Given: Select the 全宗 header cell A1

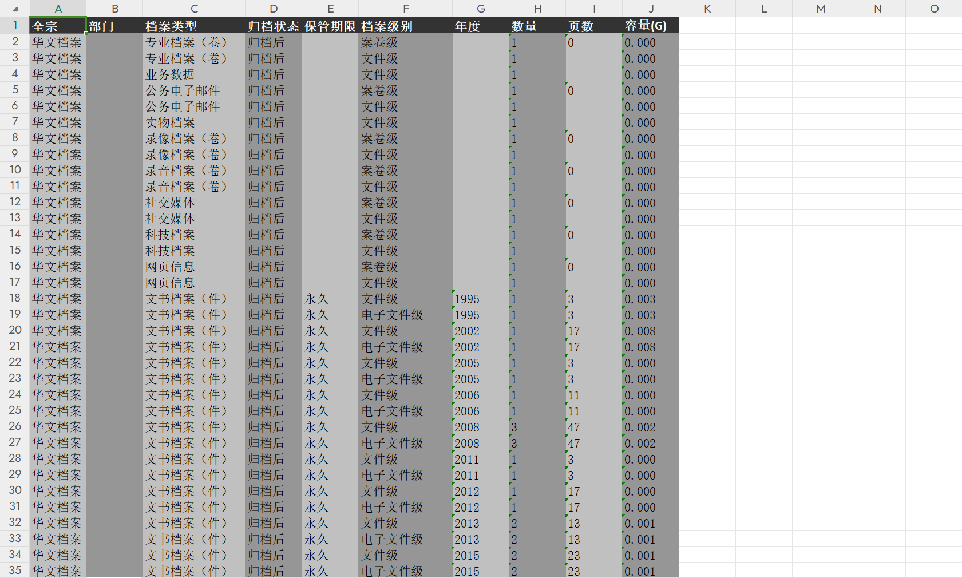Looking at the screenshot, I should 58,26.
